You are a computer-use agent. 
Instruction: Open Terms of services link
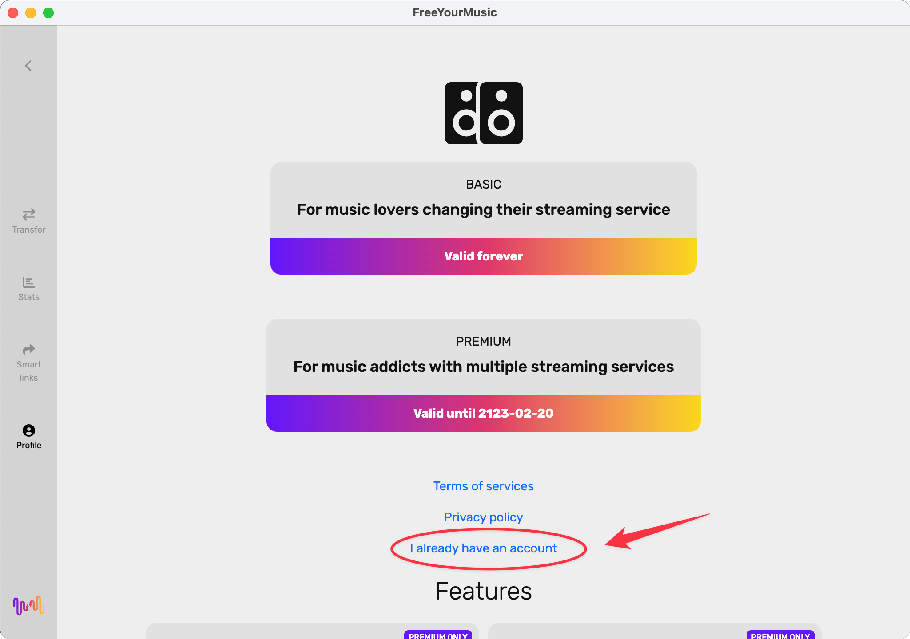coord(483,486)
